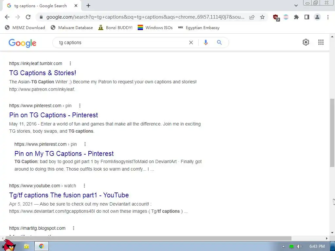Open the Bonzi BUDDY! bookmark
Screen dimensions: 335x251
[115, 27]
